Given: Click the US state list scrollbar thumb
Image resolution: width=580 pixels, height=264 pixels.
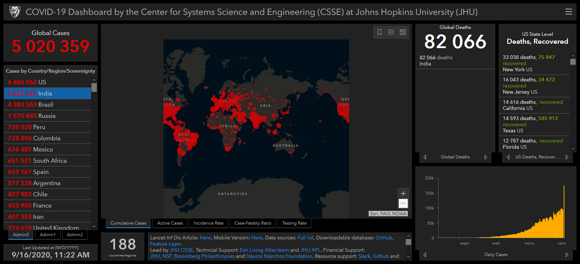Looking at the screenshot, I should pos(573,62).
